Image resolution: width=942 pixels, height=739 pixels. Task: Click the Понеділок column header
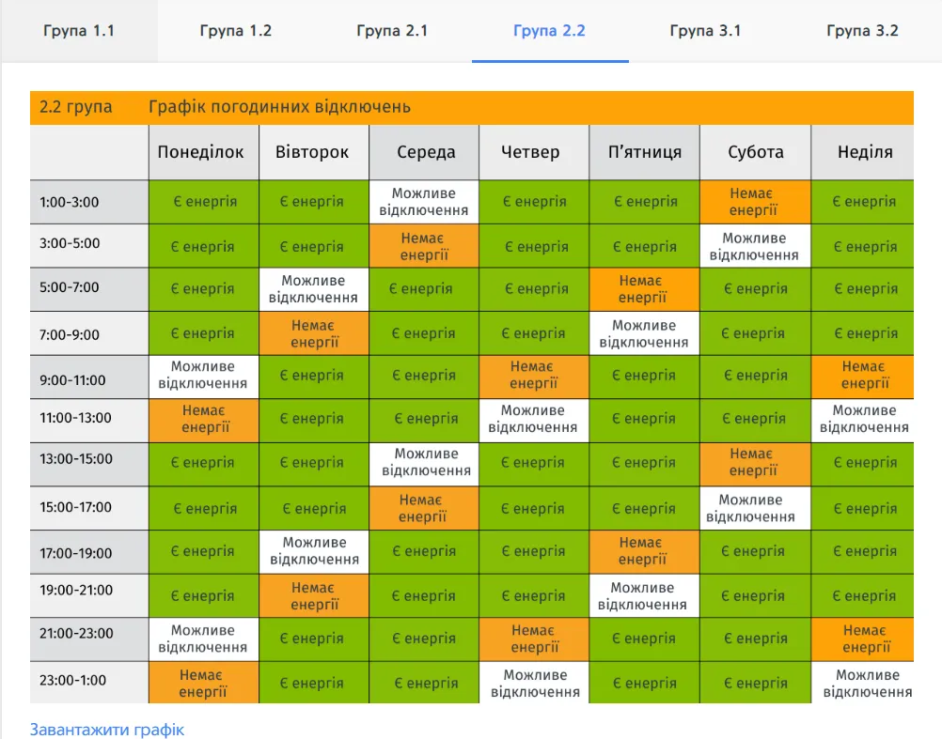point(201,152)
